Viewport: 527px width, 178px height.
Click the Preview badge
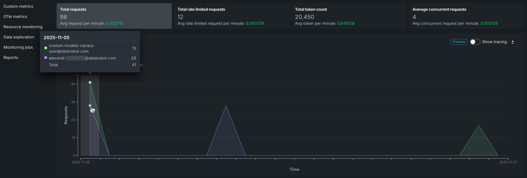(459, 42)
